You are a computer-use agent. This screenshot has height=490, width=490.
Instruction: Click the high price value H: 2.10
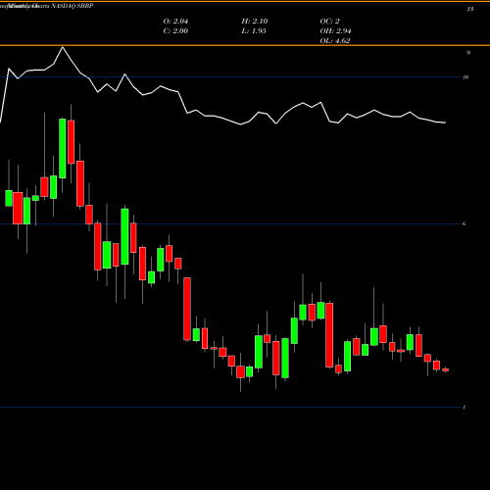[x=255, y=22]
